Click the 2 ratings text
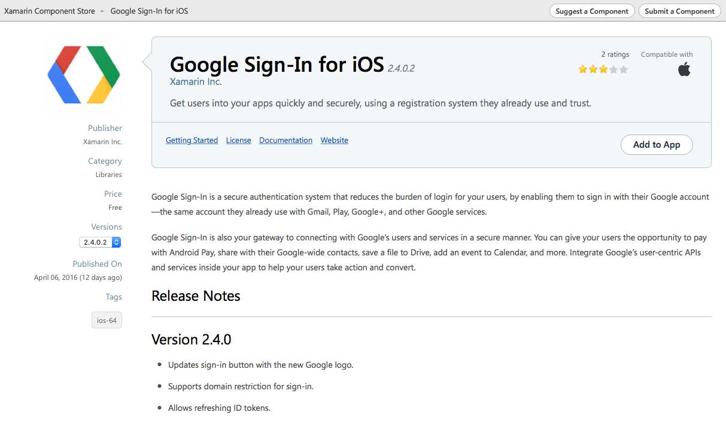 615,54
